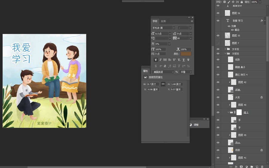Viewport: 269px width, 168px height.
Task: Open the 平滑 anti-aliasing dropdown
Action: pos(185,72)
